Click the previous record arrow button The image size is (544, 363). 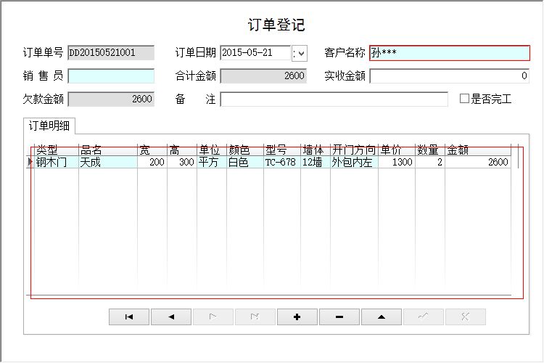click(x=171, y=317)
